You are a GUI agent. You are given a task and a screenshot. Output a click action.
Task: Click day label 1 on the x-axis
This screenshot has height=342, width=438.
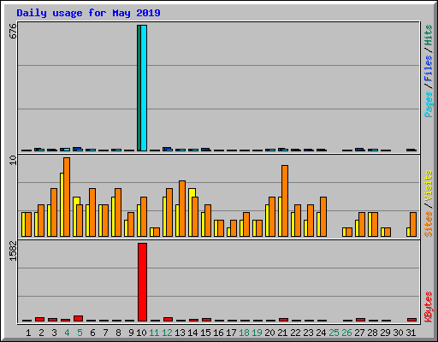[28, 333]
